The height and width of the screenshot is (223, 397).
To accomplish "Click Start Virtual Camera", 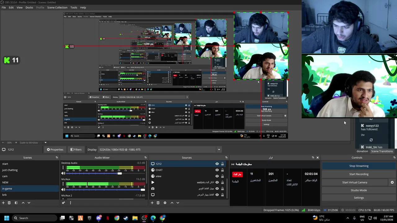I will pos(355,182).
